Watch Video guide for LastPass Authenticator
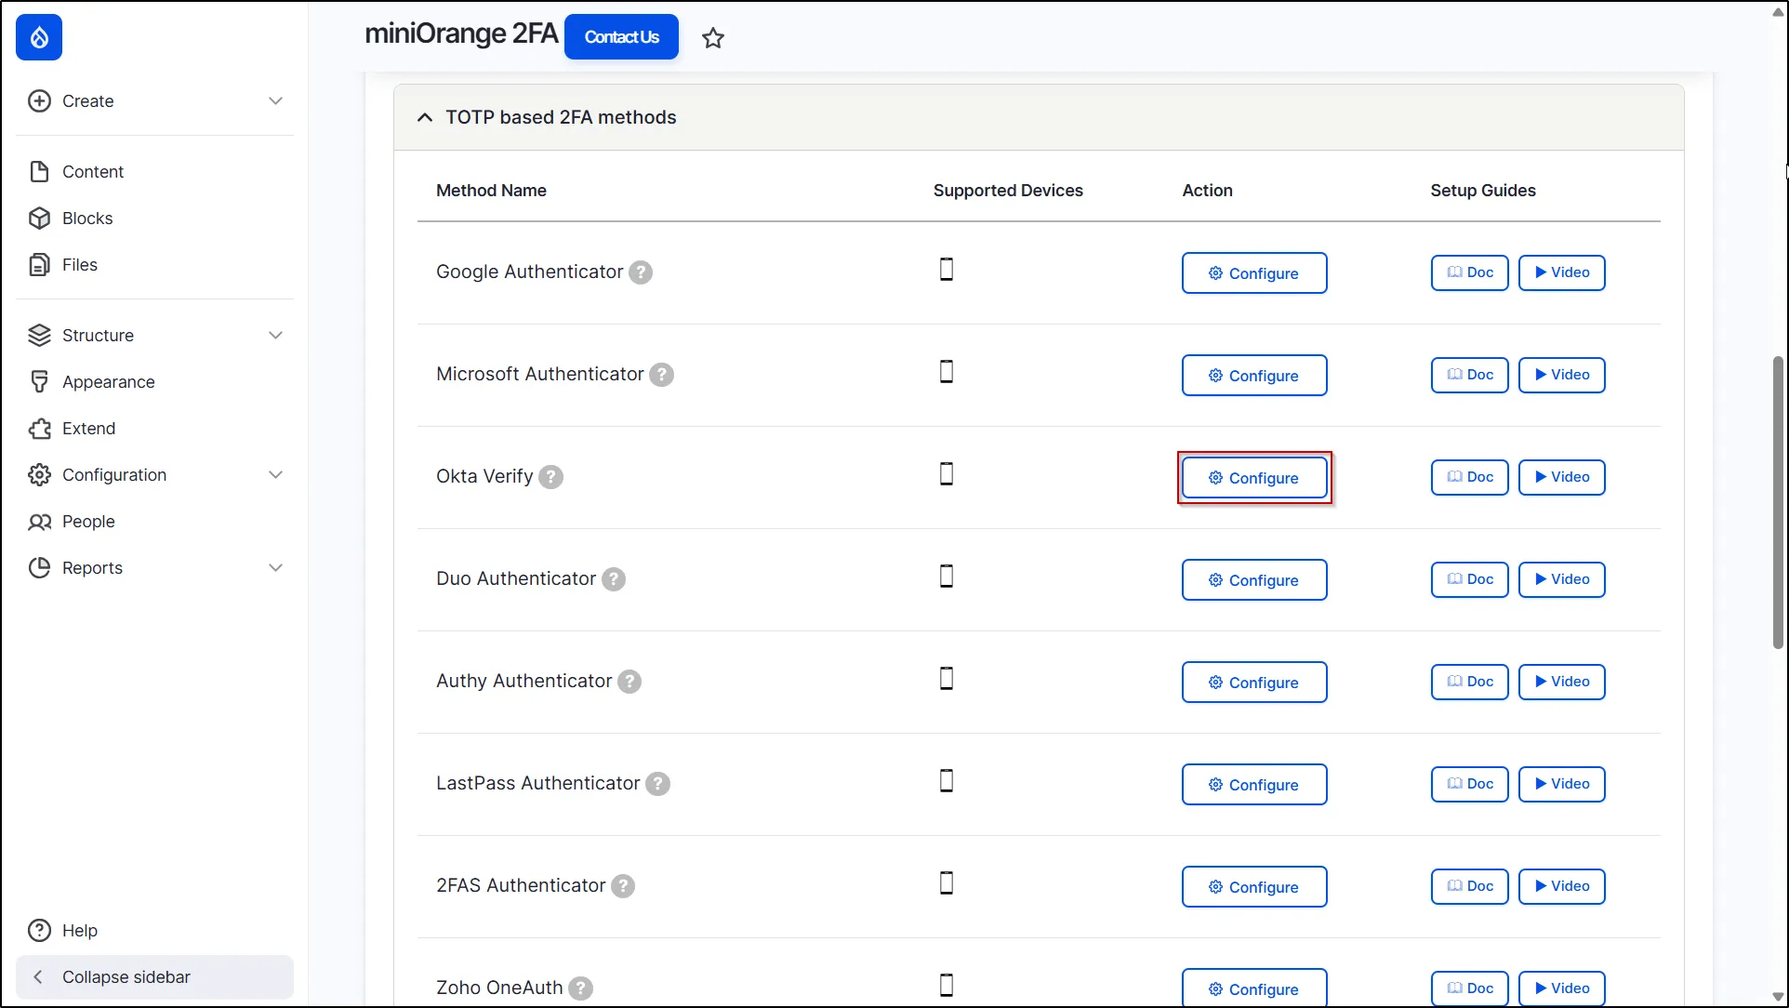Screen dimensions: 1789x1008 click(1562, 784)
